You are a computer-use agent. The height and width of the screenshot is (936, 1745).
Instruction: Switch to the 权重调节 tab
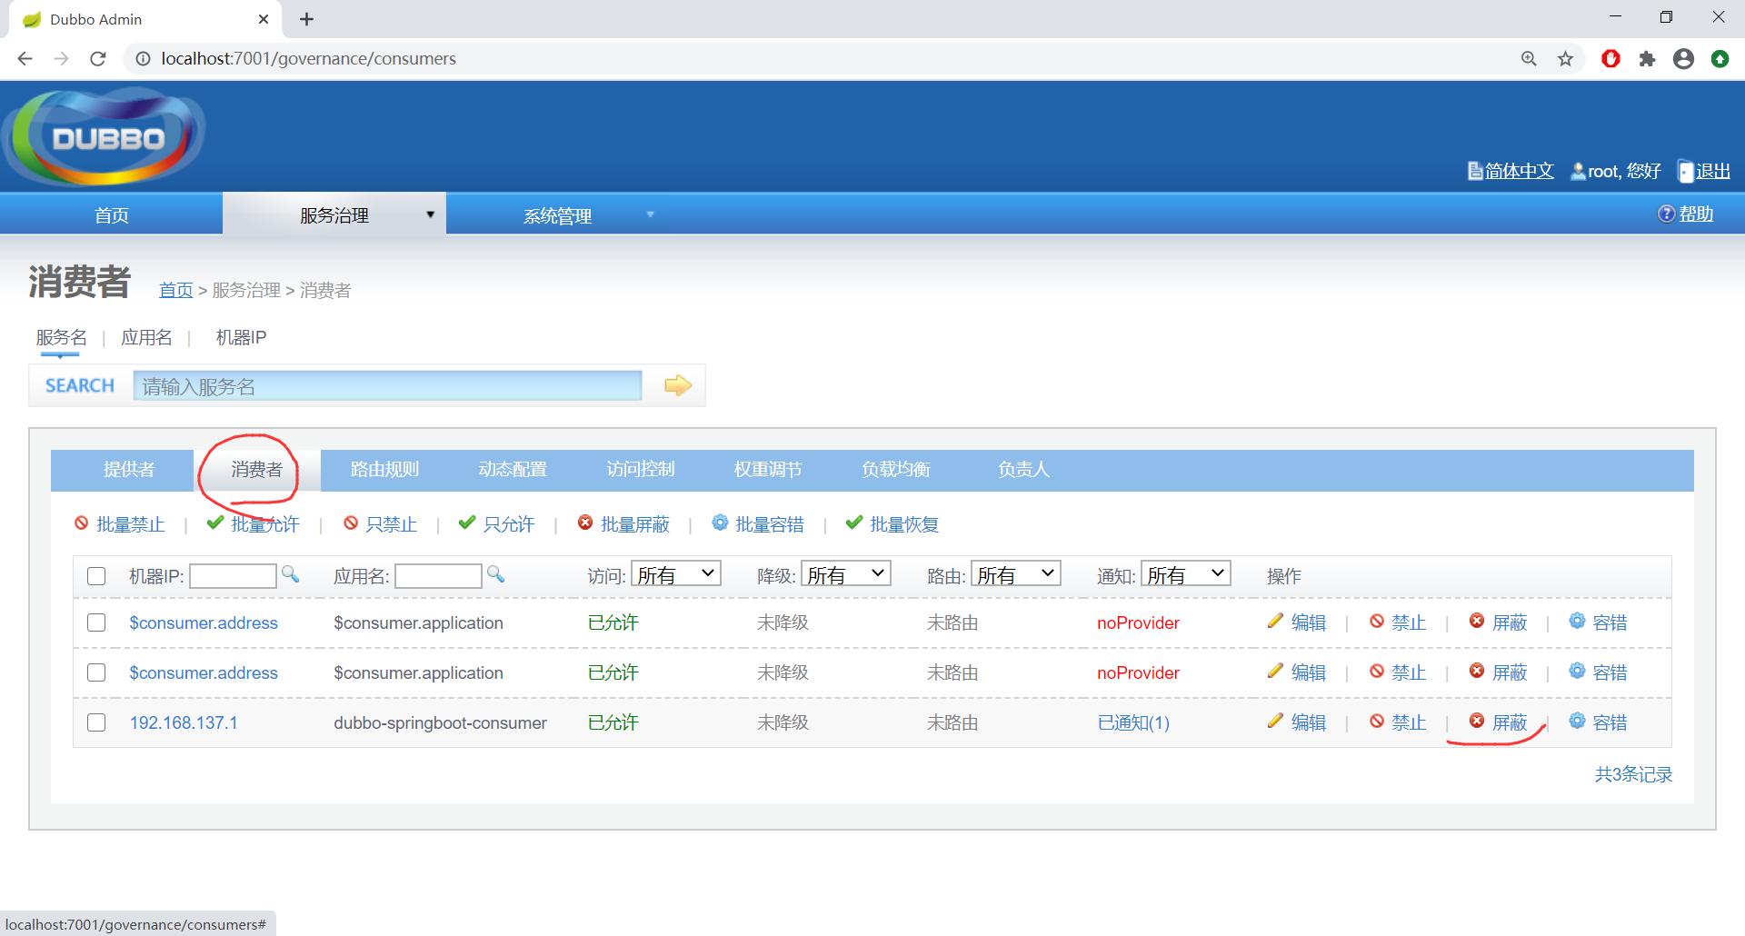point(768,470)
